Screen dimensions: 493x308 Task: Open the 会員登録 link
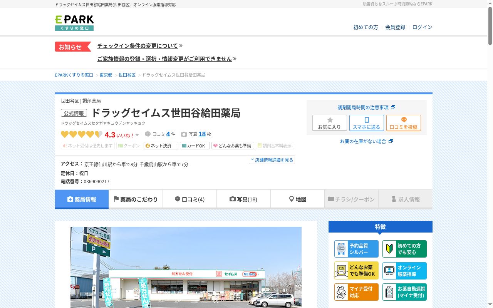(395, 27)
